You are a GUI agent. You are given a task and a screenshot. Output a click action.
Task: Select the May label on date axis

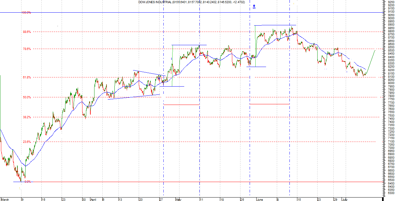point(179,199)
